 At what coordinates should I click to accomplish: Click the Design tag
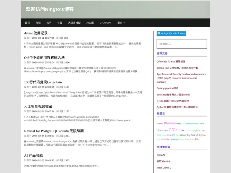pos(181,139)
